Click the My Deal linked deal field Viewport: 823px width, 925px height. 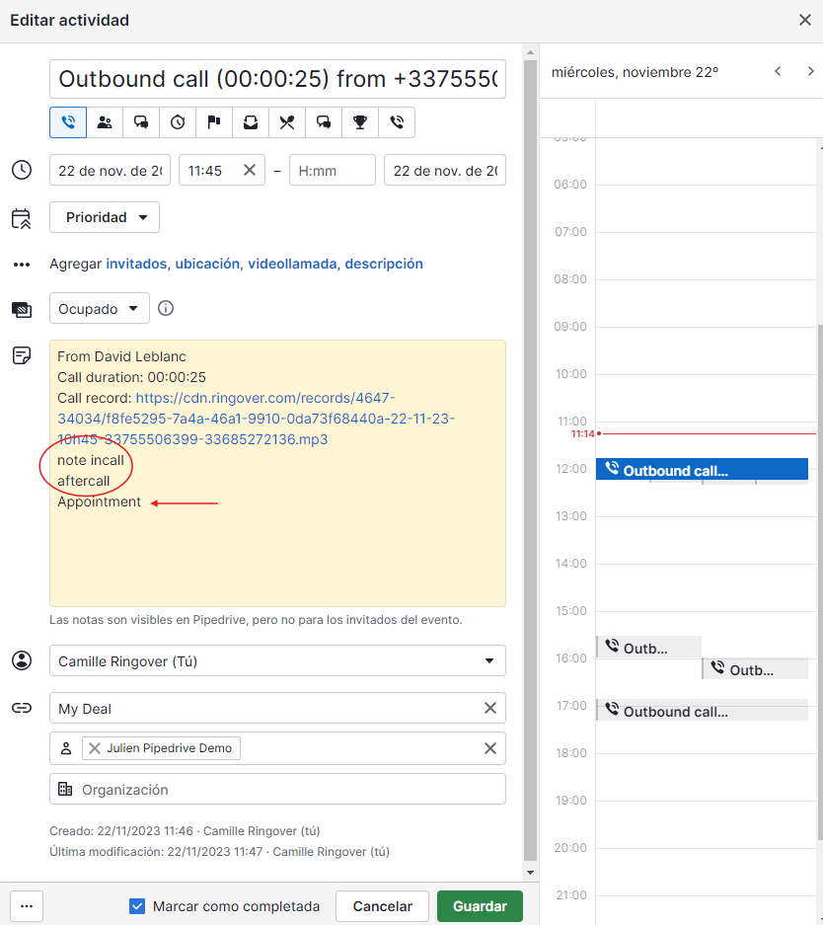[277, 708]
